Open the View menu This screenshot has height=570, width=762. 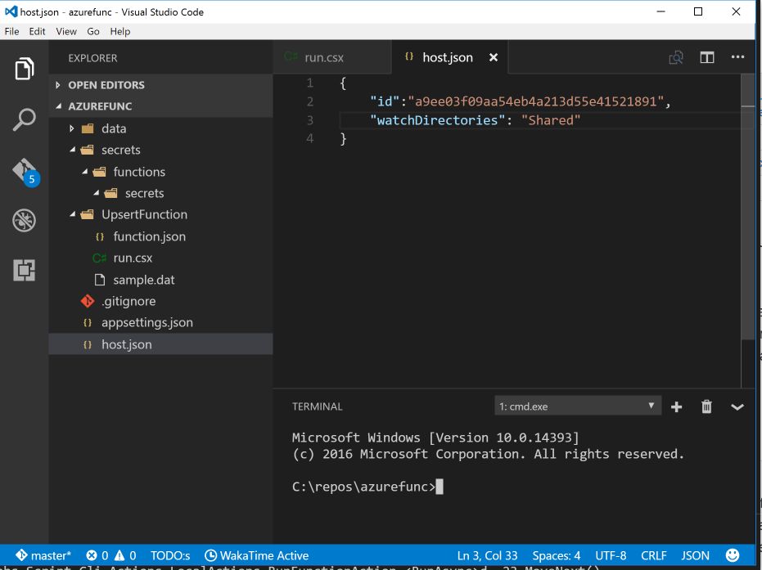click(x=65, y=31)
